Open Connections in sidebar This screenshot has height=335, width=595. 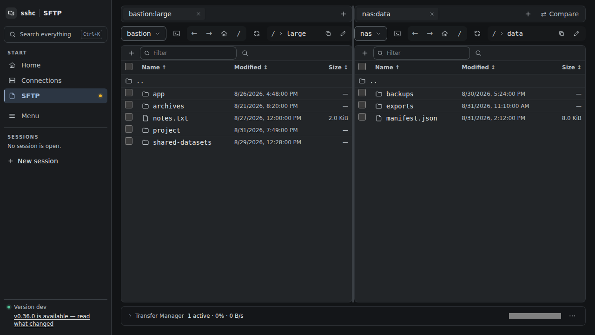[55, 80]
